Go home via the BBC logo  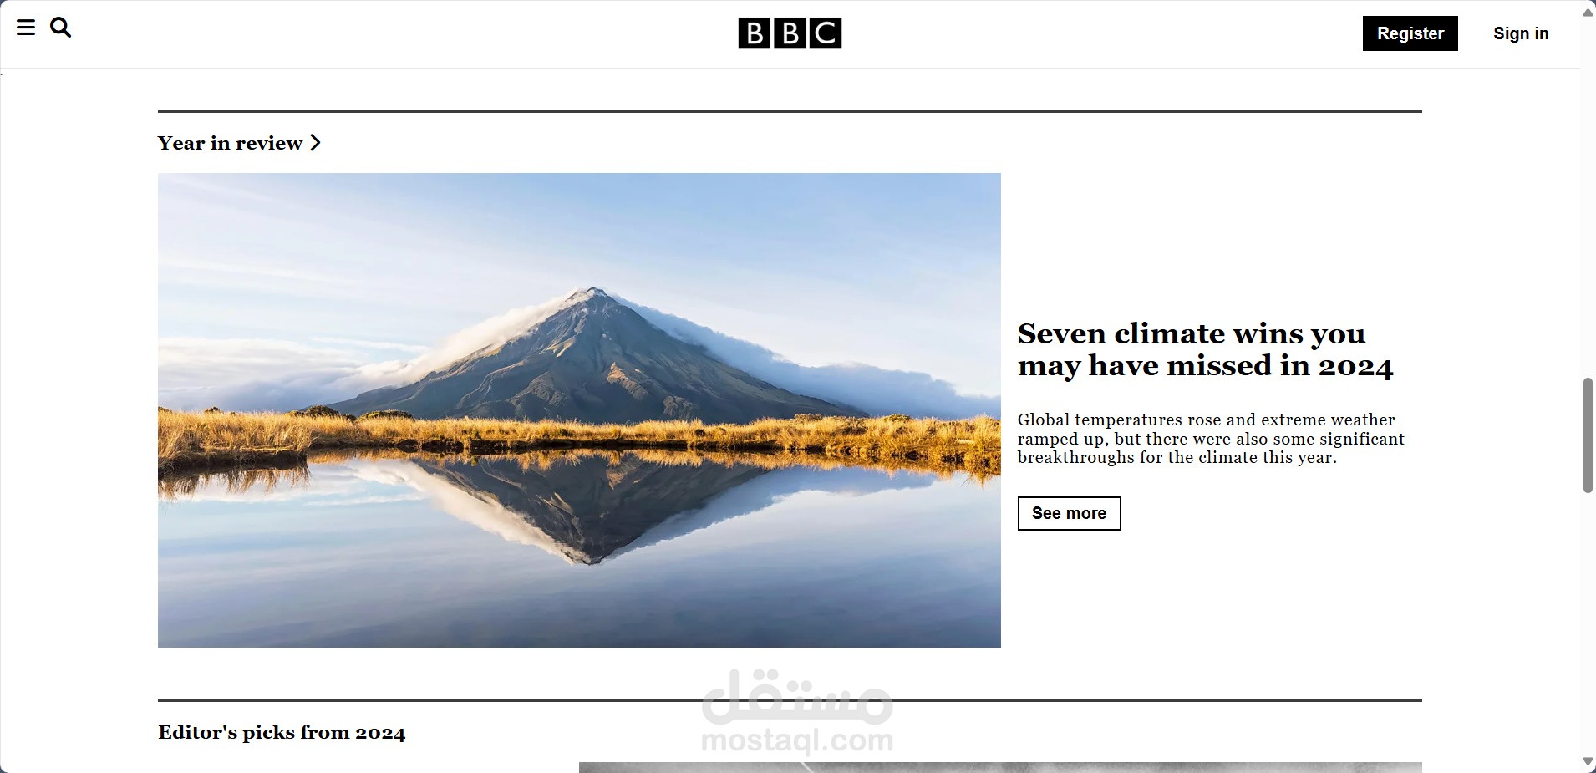tap(790, 33)
